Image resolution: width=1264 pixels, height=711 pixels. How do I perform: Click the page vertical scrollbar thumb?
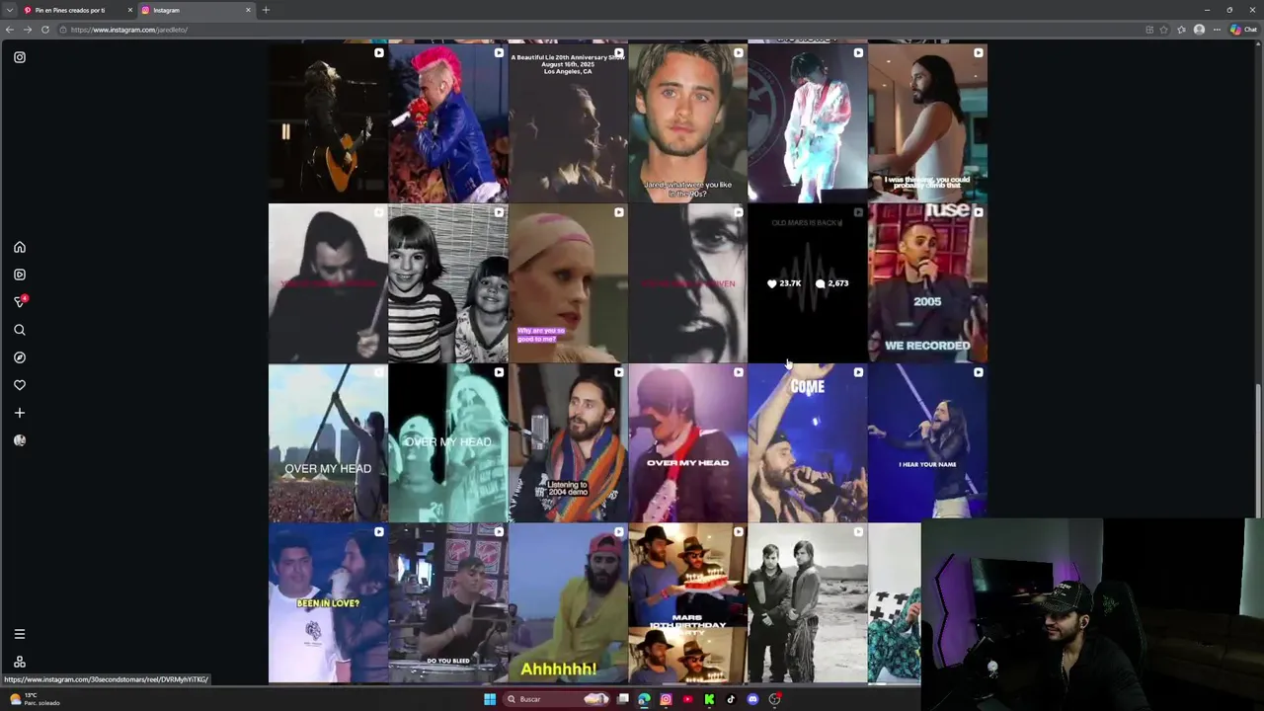point(1258,450)
